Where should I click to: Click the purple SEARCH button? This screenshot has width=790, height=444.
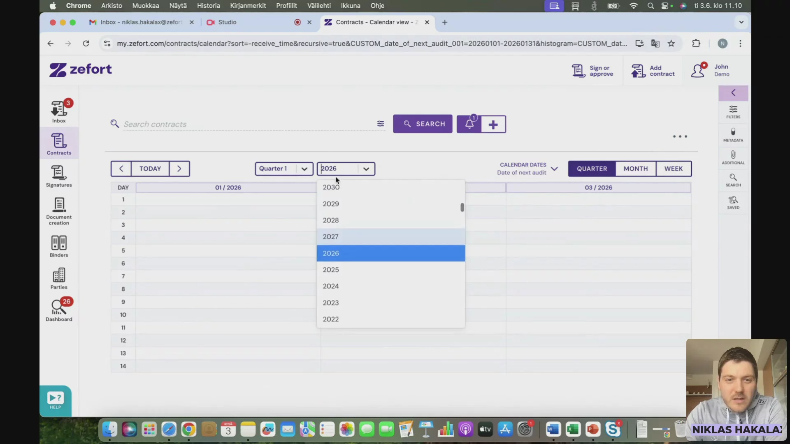pos(423,124)
